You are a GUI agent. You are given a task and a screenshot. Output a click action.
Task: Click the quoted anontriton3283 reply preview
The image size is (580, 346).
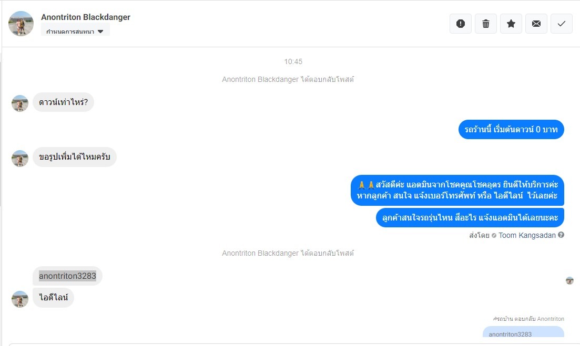click(523, 332)
